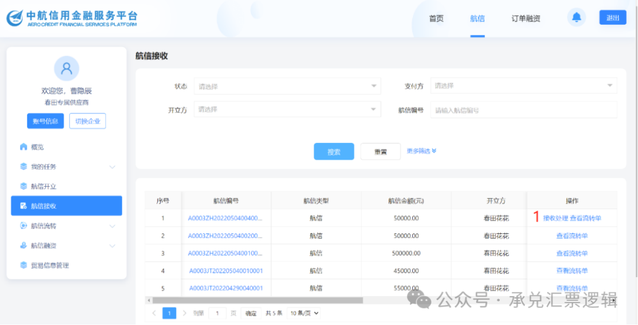
Task: Click the 航信接收 sidebar icon
Action: pyautogui.click(x=23, y=206)
